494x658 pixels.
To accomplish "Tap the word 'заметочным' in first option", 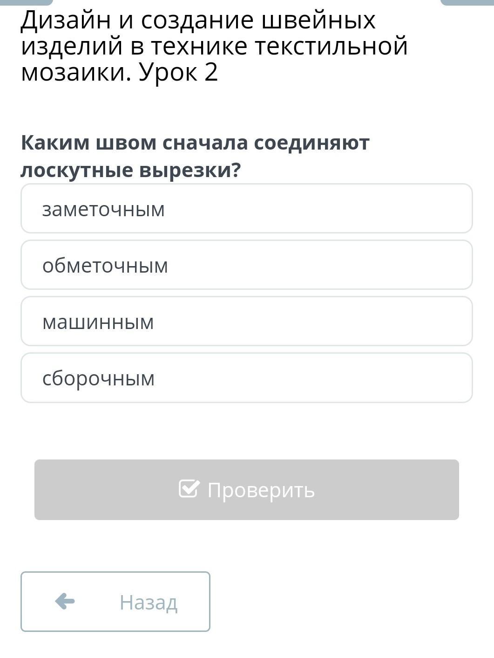I will click(x=103, y=209).
